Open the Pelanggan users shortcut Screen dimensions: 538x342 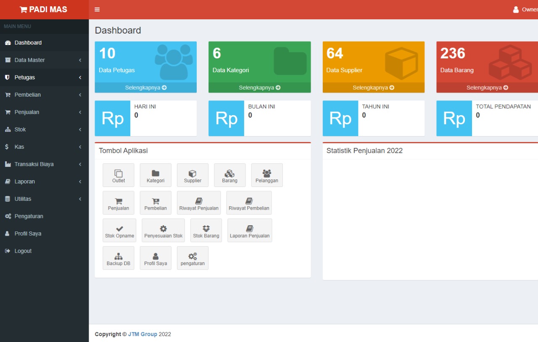pyautogui.click(x=267, y=175)
